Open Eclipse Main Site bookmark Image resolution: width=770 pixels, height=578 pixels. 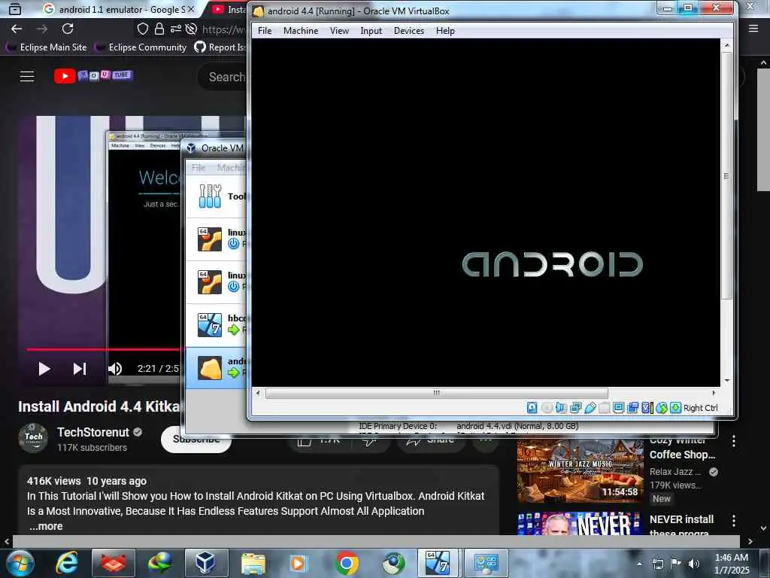click(47, 47)
